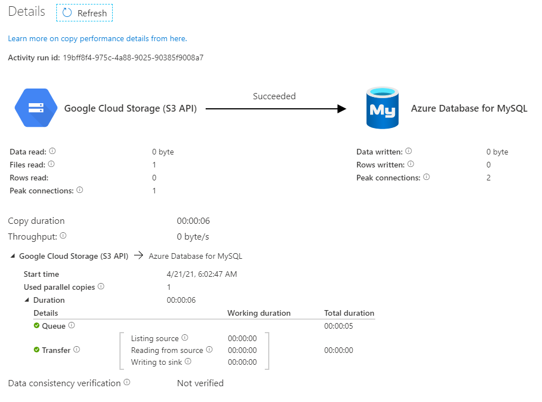The width and height of the screenshot is (542, 402).
Task: Click the 0 byte/s throughput value
Action: (x=193, y=237)
